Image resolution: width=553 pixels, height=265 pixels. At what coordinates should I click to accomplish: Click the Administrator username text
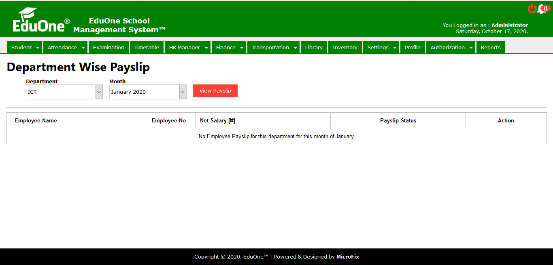509,25
